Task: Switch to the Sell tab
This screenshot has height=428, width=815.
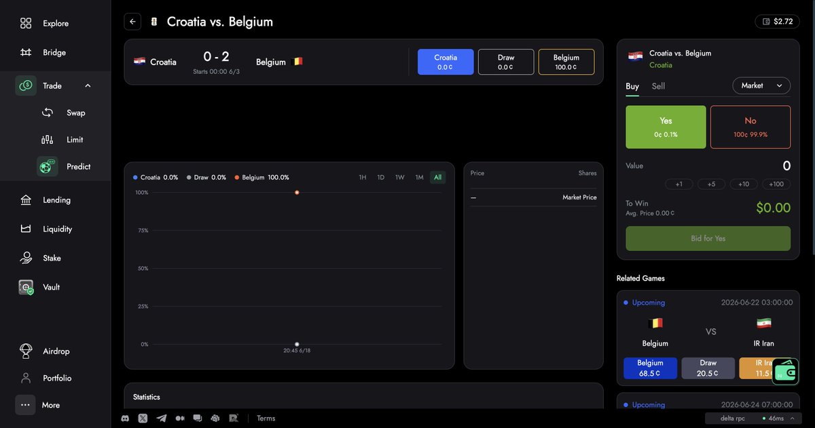Action: point(658,86)
